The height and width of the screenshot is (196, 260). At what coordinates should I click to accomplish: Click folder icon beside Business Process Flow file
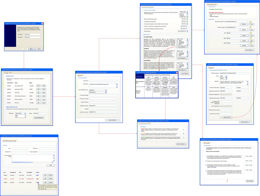tap(250, 22)
